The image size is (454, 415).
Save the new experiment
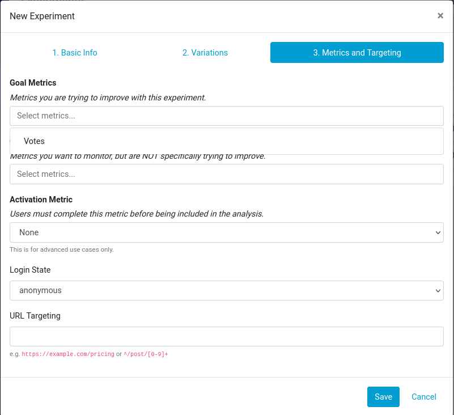click(383, 397)
